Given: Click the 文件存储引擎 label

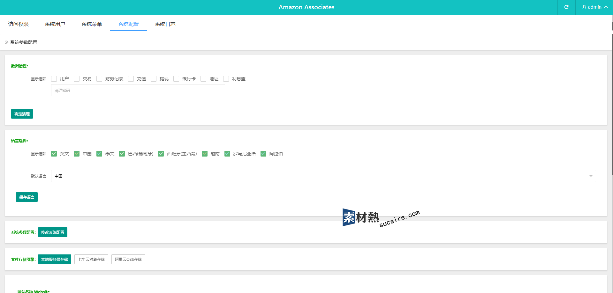Looking at the screenshot, I should tap(23, 259).
